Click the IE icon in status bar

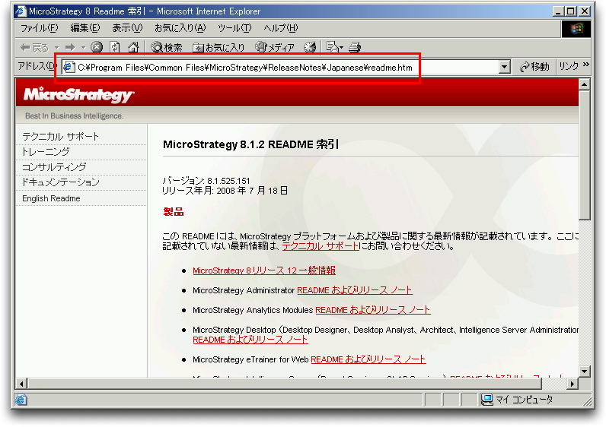point(21,400)
